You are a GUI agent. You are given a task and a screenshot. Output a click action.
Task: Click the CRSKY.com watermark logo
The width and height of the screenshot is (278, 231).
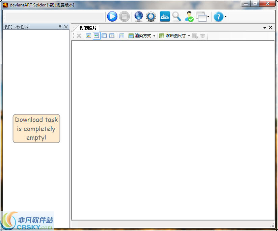[27, 222]
